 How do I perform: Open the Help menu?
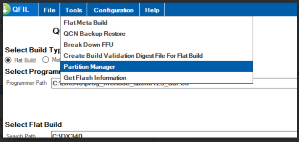click(x=152, y=10)
